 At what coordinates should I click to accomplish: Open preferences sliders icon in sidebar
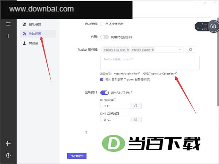(8, 143)
